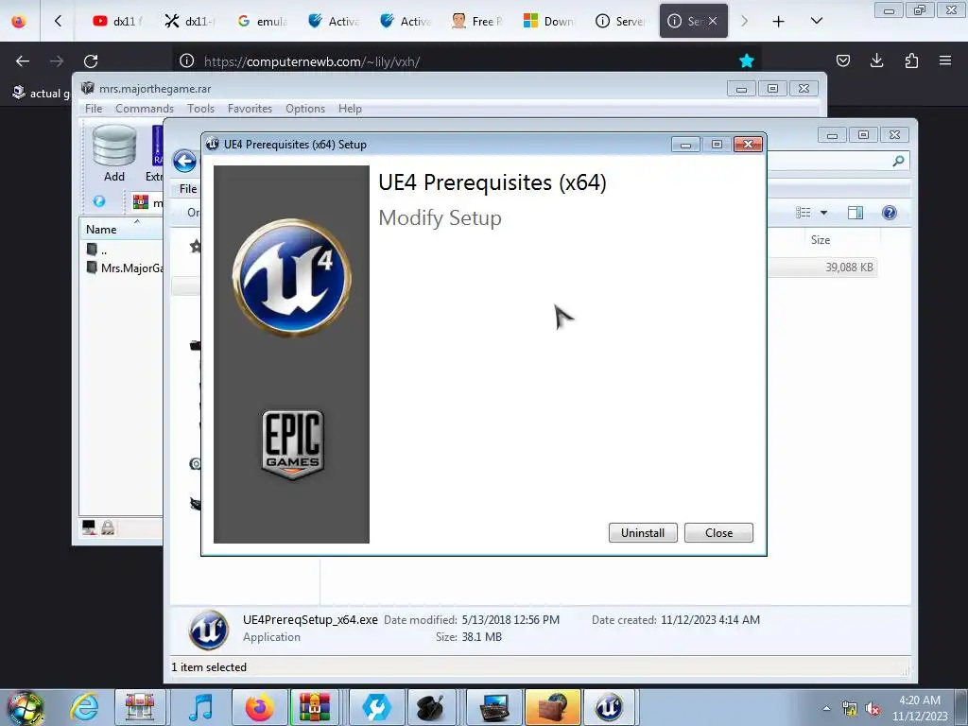The image size is (968, 726).
Task: Show hidden system tray icons arrow
Action: pos(826,709)
